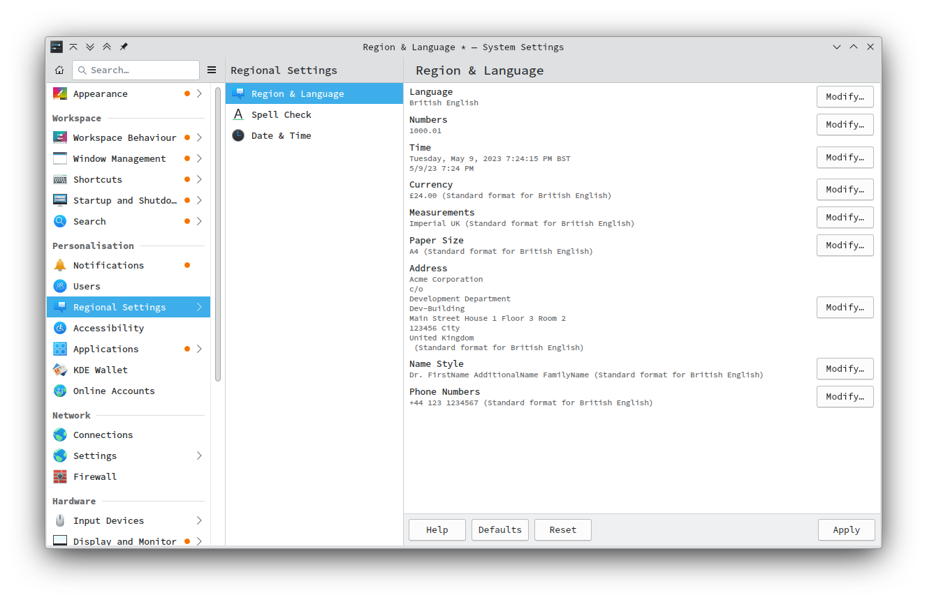Modify the Address format
Screen dimensions: 927x602
pyautogui.click(x=845, y=308)
